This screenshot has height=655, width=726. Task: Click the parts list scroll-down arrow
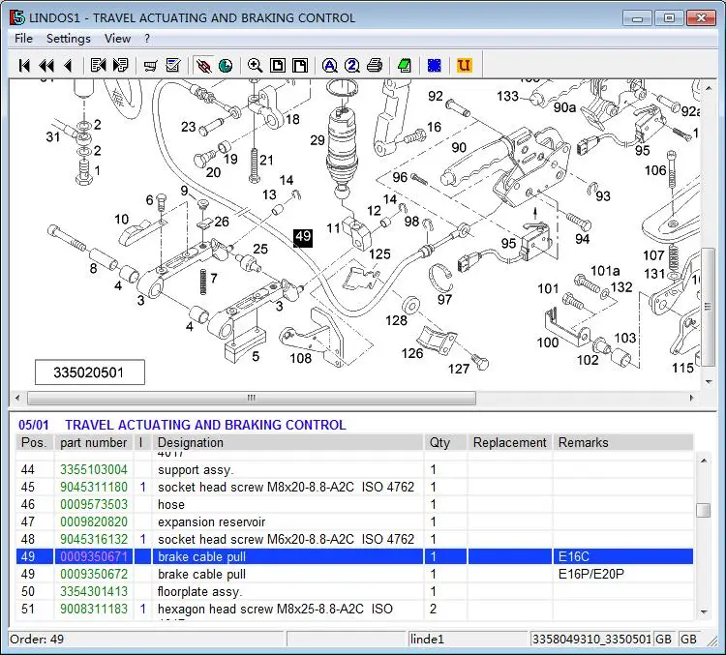pyautogui.click(x=704, y=612)
